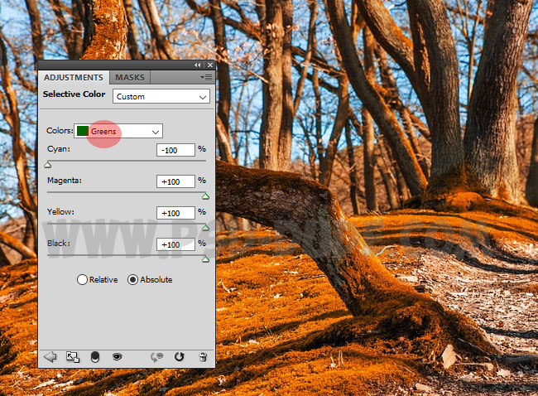Close the Adjustments panel
538x396 pixels.
tap(209, 65)
